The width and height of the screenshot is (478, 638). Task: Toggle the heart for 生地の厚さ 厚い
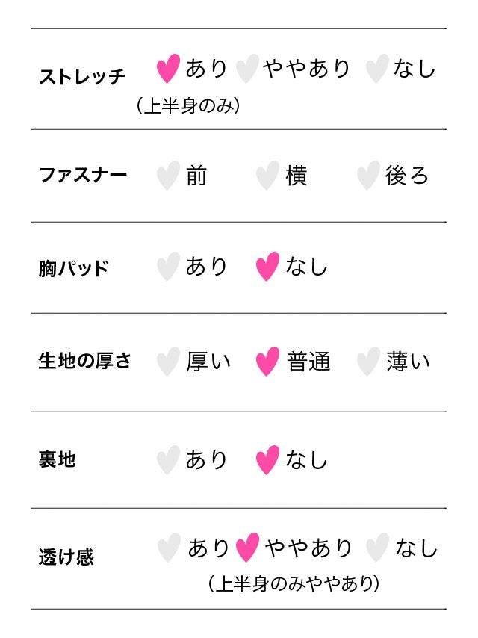tap(168, 362)
